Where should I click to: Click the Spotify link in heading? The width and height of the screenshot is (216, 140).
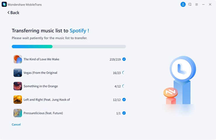click(x=78, y=31)
